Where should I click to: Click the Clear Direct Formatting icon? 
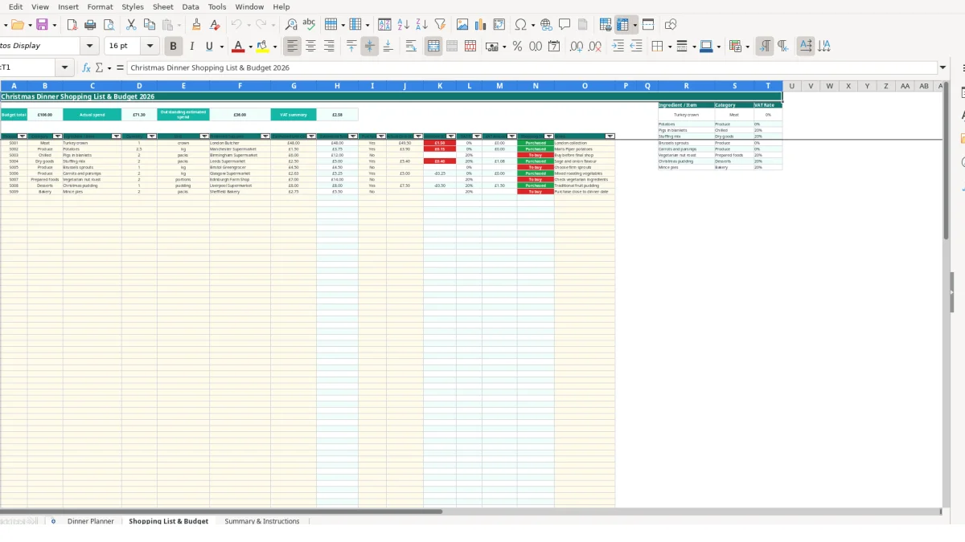[x=215, y=25]
